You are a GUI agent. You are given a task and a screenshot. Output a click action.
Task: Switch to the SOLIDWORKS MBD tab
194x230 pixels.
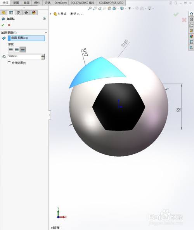coord(111,3)
